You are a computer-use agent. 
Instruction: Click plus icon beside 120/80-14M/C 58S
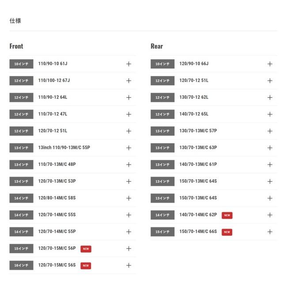coord(128,198)
